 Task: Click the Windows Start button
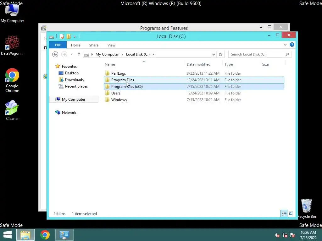[8, 235]
